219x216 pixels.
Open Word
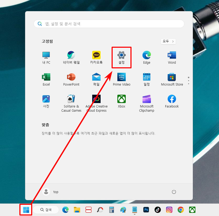[x=172, y=55]
